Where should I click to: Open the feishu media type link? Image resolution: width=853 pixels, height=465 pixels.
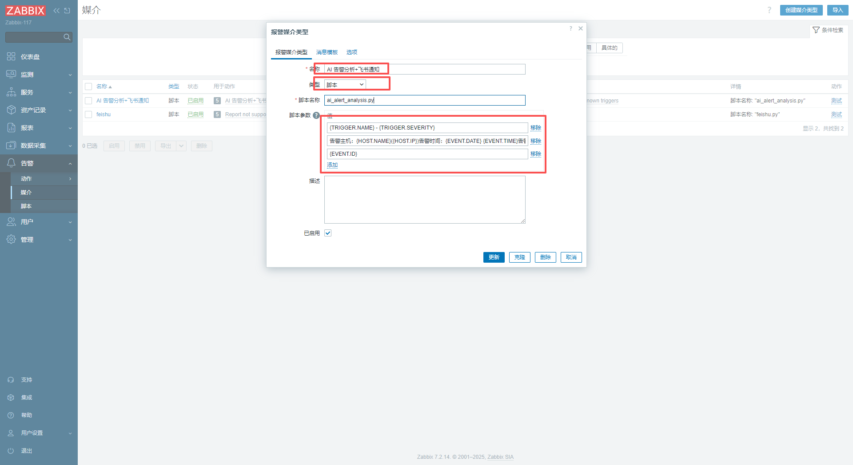click(104, 114)
